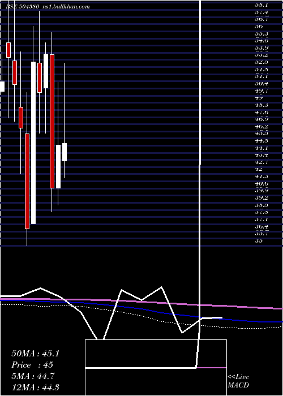Click the 47.6 price axis label
Screen dimensions: 283x396
pyautogui.click(x=261, y=112)
